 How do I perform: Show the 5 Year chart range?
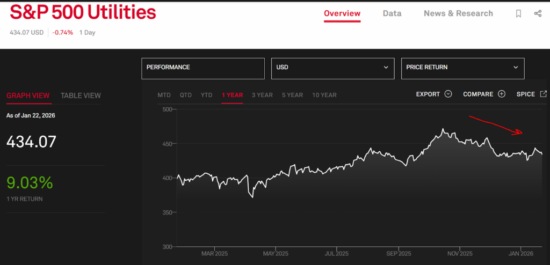coord(292,95)
